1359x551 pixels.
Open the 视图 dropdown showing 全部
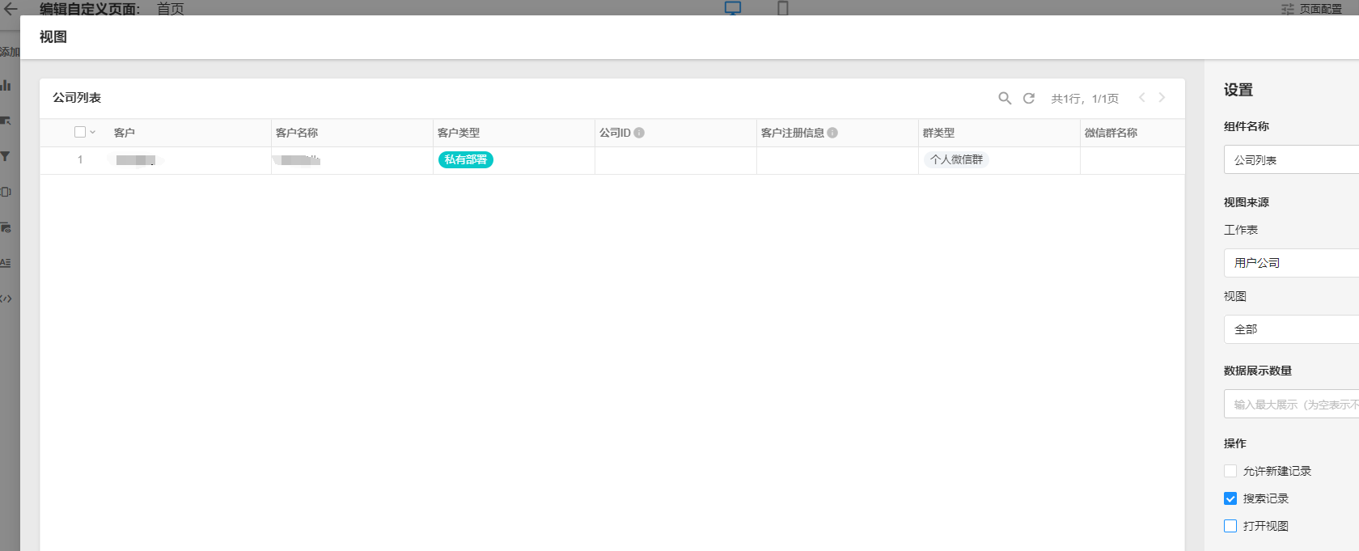(1291, 329)
